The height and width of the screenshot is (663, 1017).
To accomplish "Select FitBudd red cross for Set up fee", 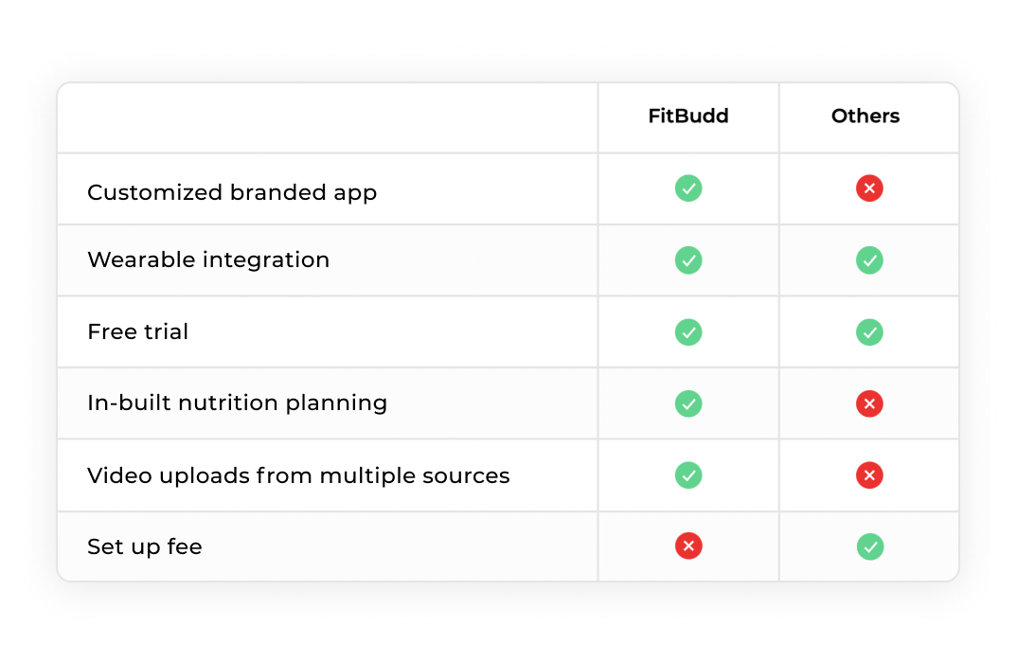I will coord(688,547).
